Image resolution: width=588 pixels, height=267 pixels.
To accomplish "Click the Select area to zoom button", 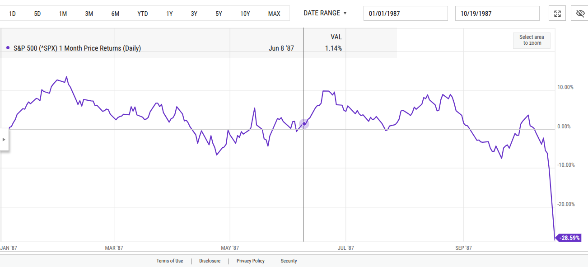I will click(x=532, y=40).
